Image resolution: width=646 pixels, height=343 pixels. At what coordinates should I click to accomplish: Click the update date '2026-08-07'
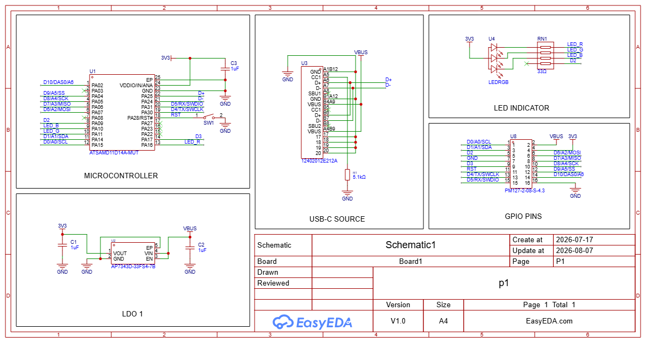point(574,250)
